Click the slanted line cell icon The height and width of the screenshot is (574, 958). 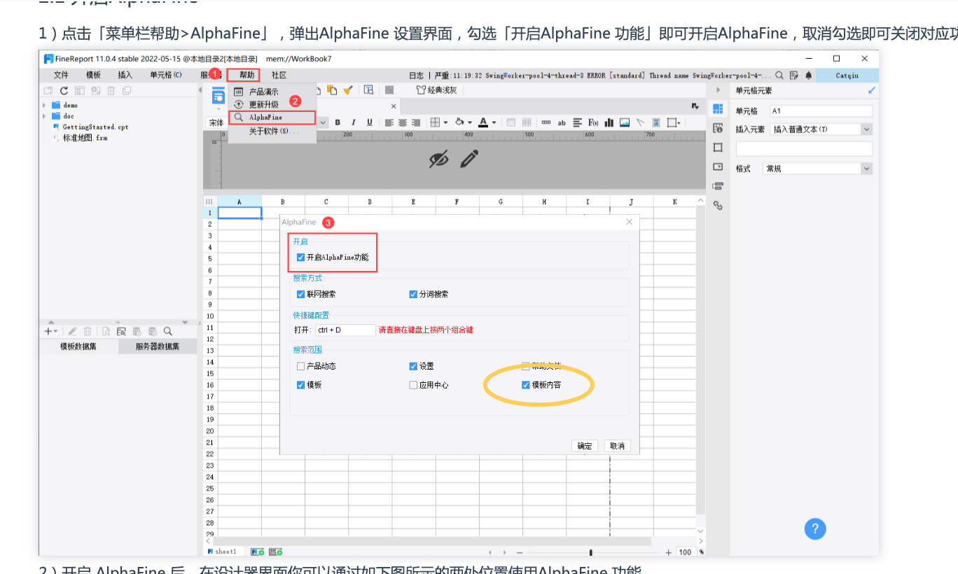coord(641,122)
